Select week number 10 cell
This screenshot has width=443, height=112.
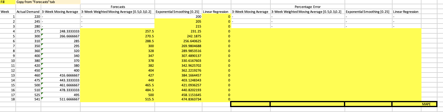8,60
